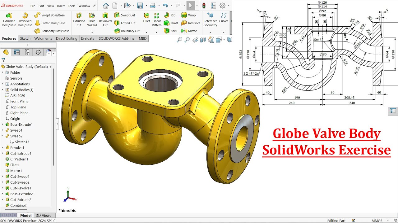Screen dimensions: 398x223
Task: Select the Draft feature
Action: (171, 23)
